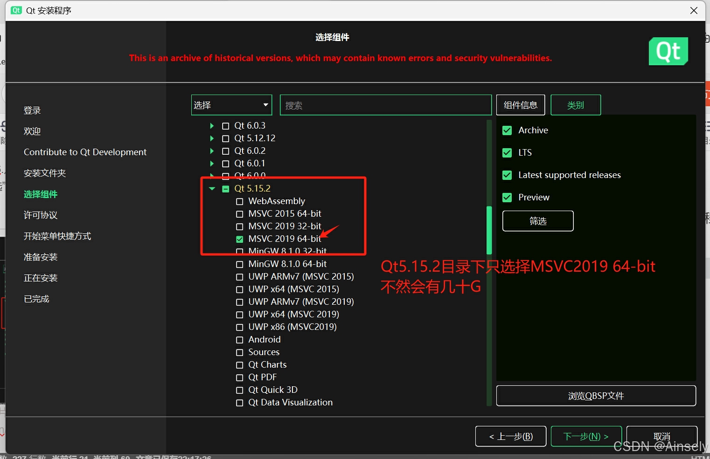This screenshot has width=710, height=459.
Task: Switch to the 组件信息 tab
Action: [521, 105]
